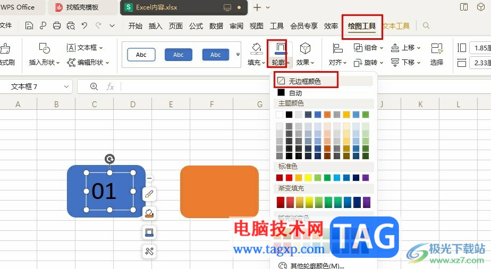
Task: Select column header C
Action: pyautogui.click(x=94, y=104)
